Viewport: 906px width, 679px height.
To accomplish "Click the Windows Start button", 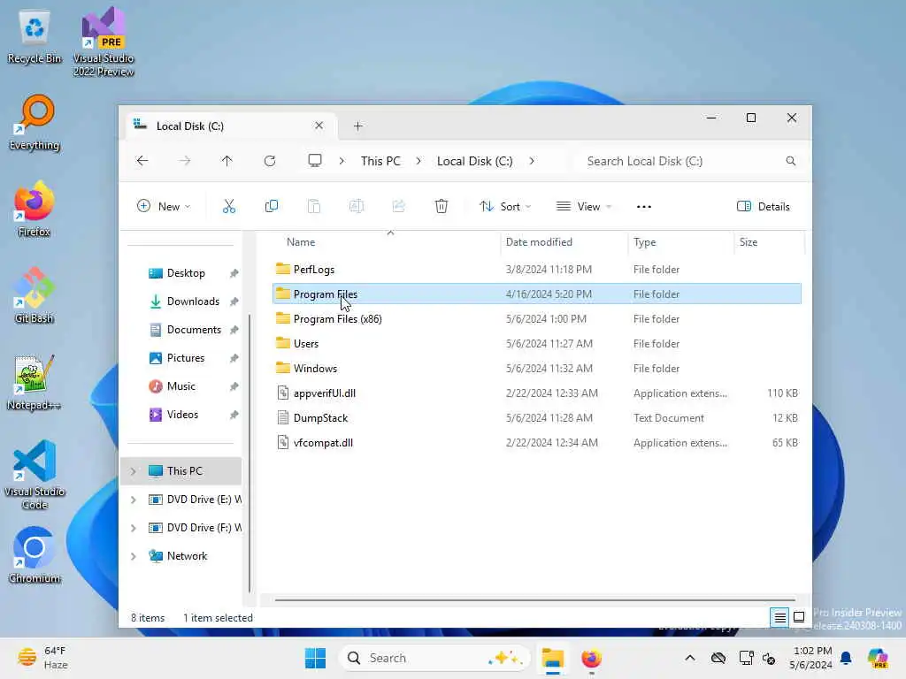I will (x=315, y=658).
